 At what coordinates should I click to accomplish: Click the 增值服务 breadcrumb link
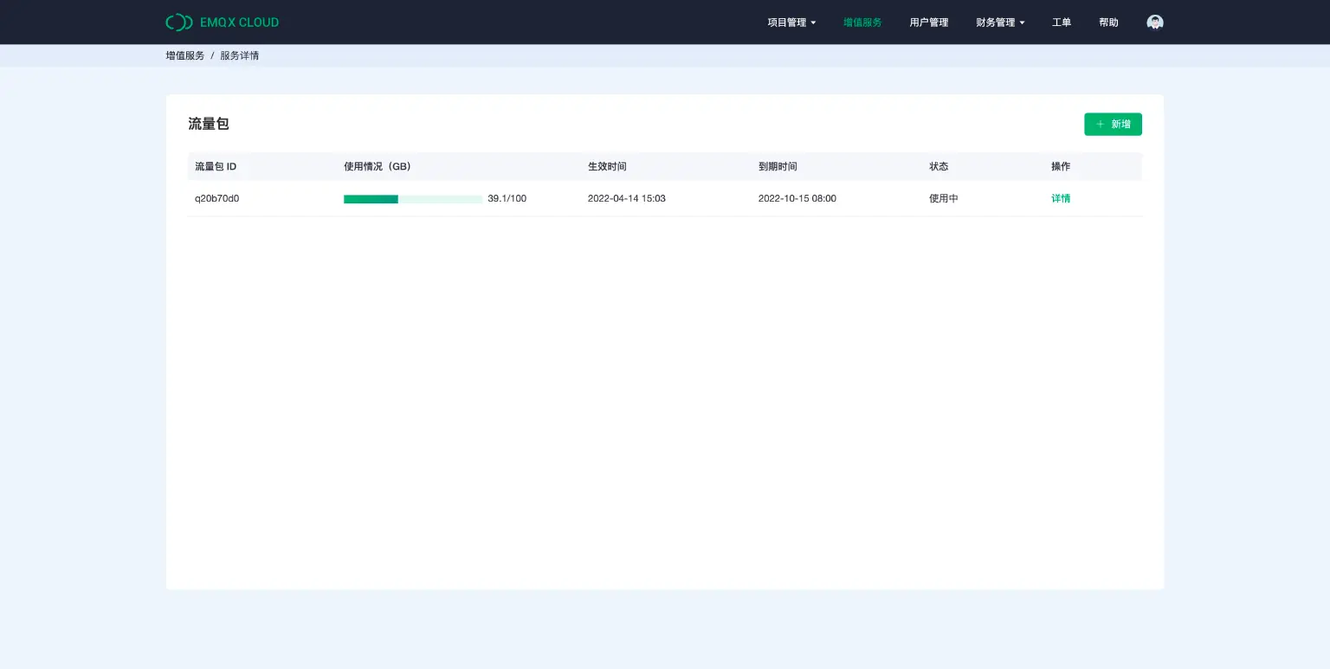tap(185, 55)
